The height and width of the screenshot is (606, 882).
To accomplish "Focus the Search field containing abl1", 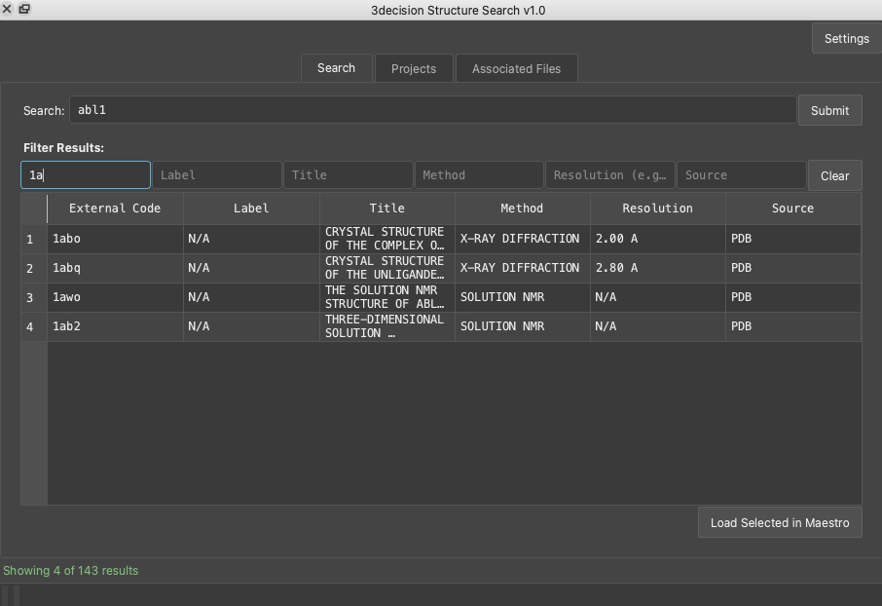I will tap(432, 110).
